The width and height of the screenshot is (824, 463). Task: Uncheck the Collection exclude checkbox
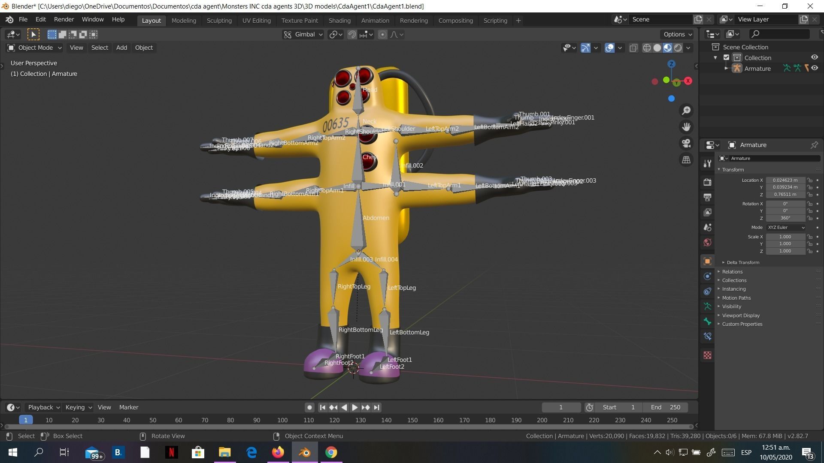[726, 57]
